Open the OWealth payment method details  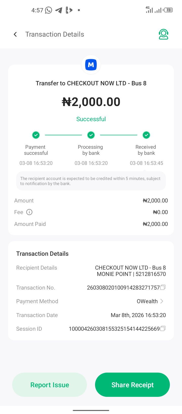pyautogui.click(x=147, y=301)
